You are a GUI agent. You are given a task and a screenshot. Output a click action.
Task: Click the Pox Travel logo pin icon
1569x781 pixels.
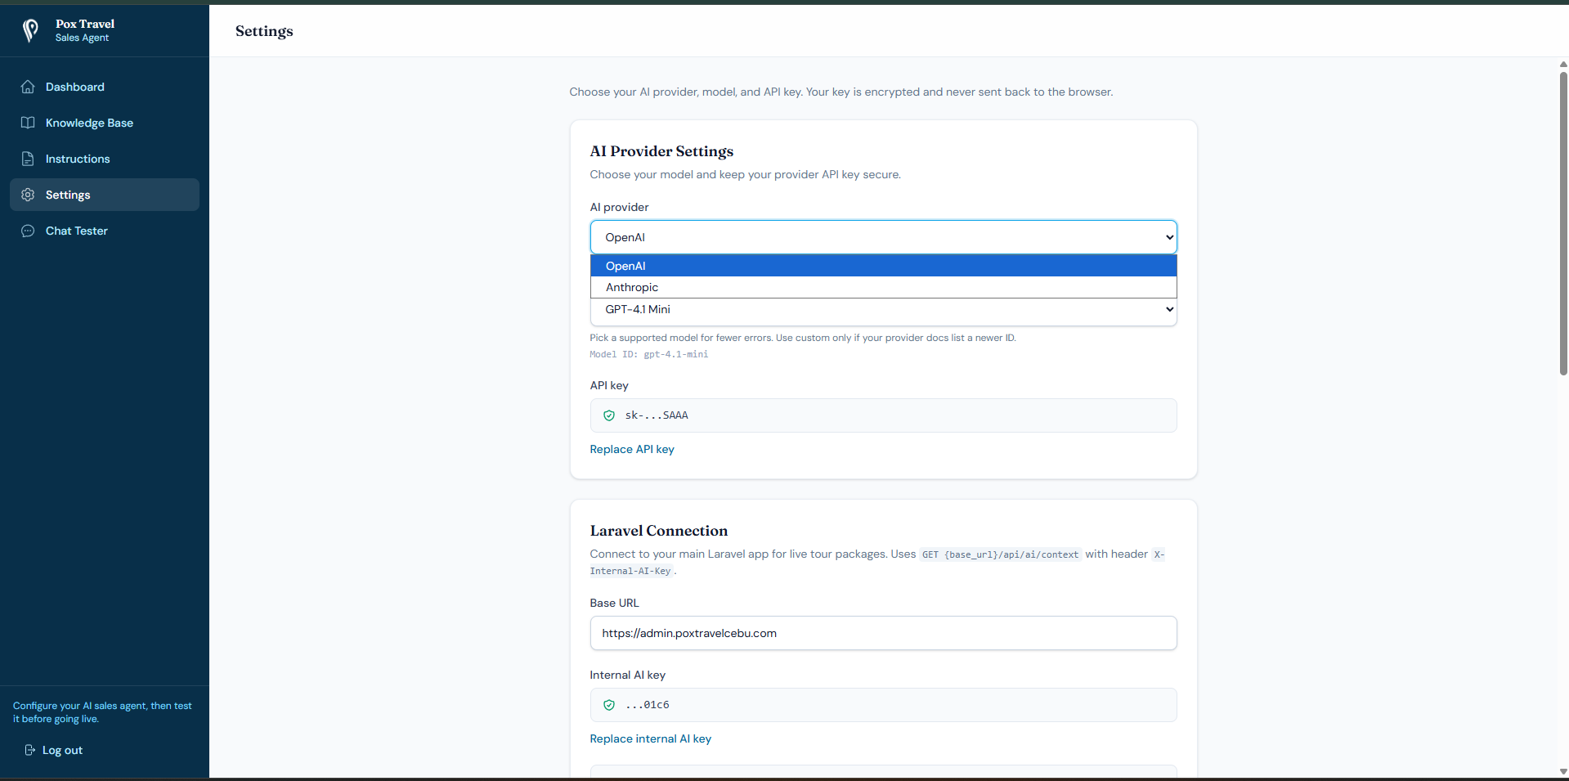(x=30, y=30)
